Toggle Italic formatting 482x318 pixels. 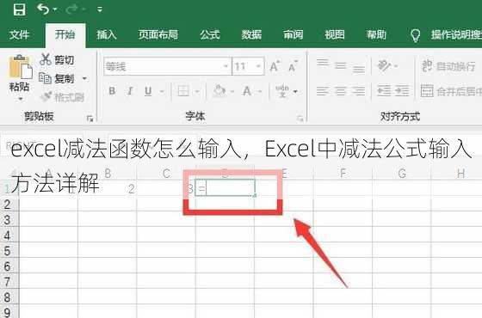click(130, 91)
